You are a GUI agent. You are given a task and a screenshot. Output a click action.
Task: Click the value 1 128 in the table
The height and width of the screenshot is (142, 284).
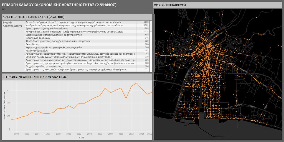tap(146, 32)
